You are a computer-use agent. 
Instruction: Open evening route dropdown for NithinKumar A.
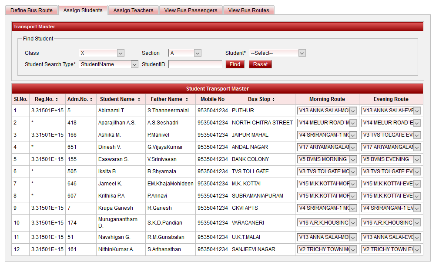pyautogui.click(x=391, y=250)
